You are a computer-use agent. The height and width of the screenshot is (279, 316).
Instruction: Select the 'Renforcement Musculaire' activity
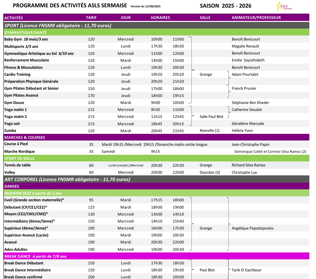coord(26,60)
